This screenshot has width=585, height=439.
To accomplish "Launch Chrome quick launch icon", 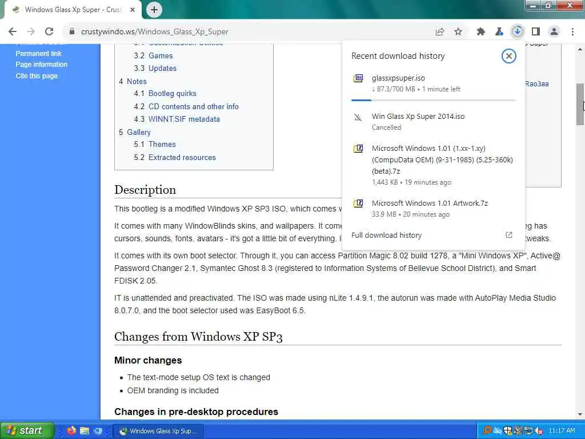I will tap(98, 431).
